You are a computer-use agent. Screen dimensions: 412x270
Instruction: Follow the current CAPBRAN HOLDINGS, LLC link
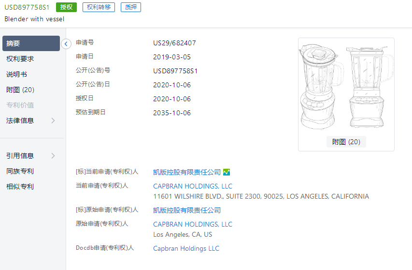[193, 186]
